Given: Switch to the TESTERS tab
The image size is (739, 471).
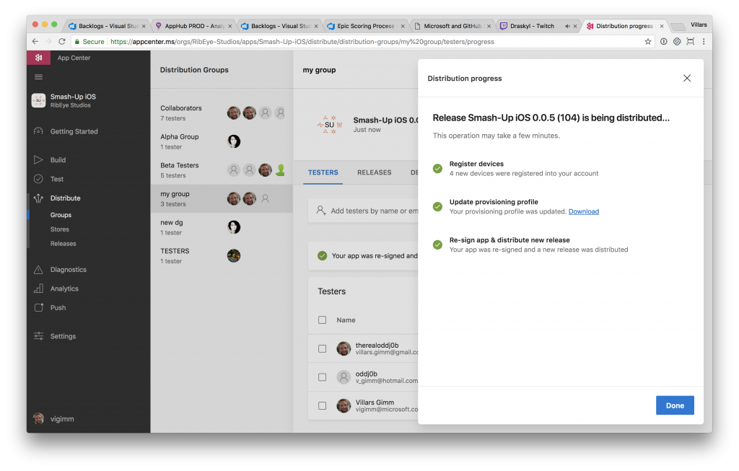Looking at the screenshot, I should (323, 172).
